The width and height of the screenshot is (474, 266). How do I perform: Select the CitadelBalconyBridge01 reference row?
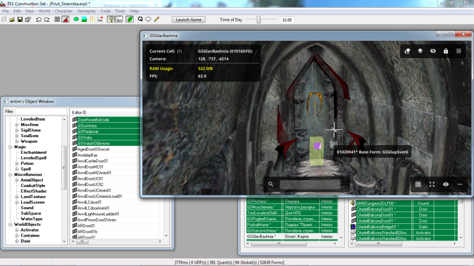click(x=404, y=227)
